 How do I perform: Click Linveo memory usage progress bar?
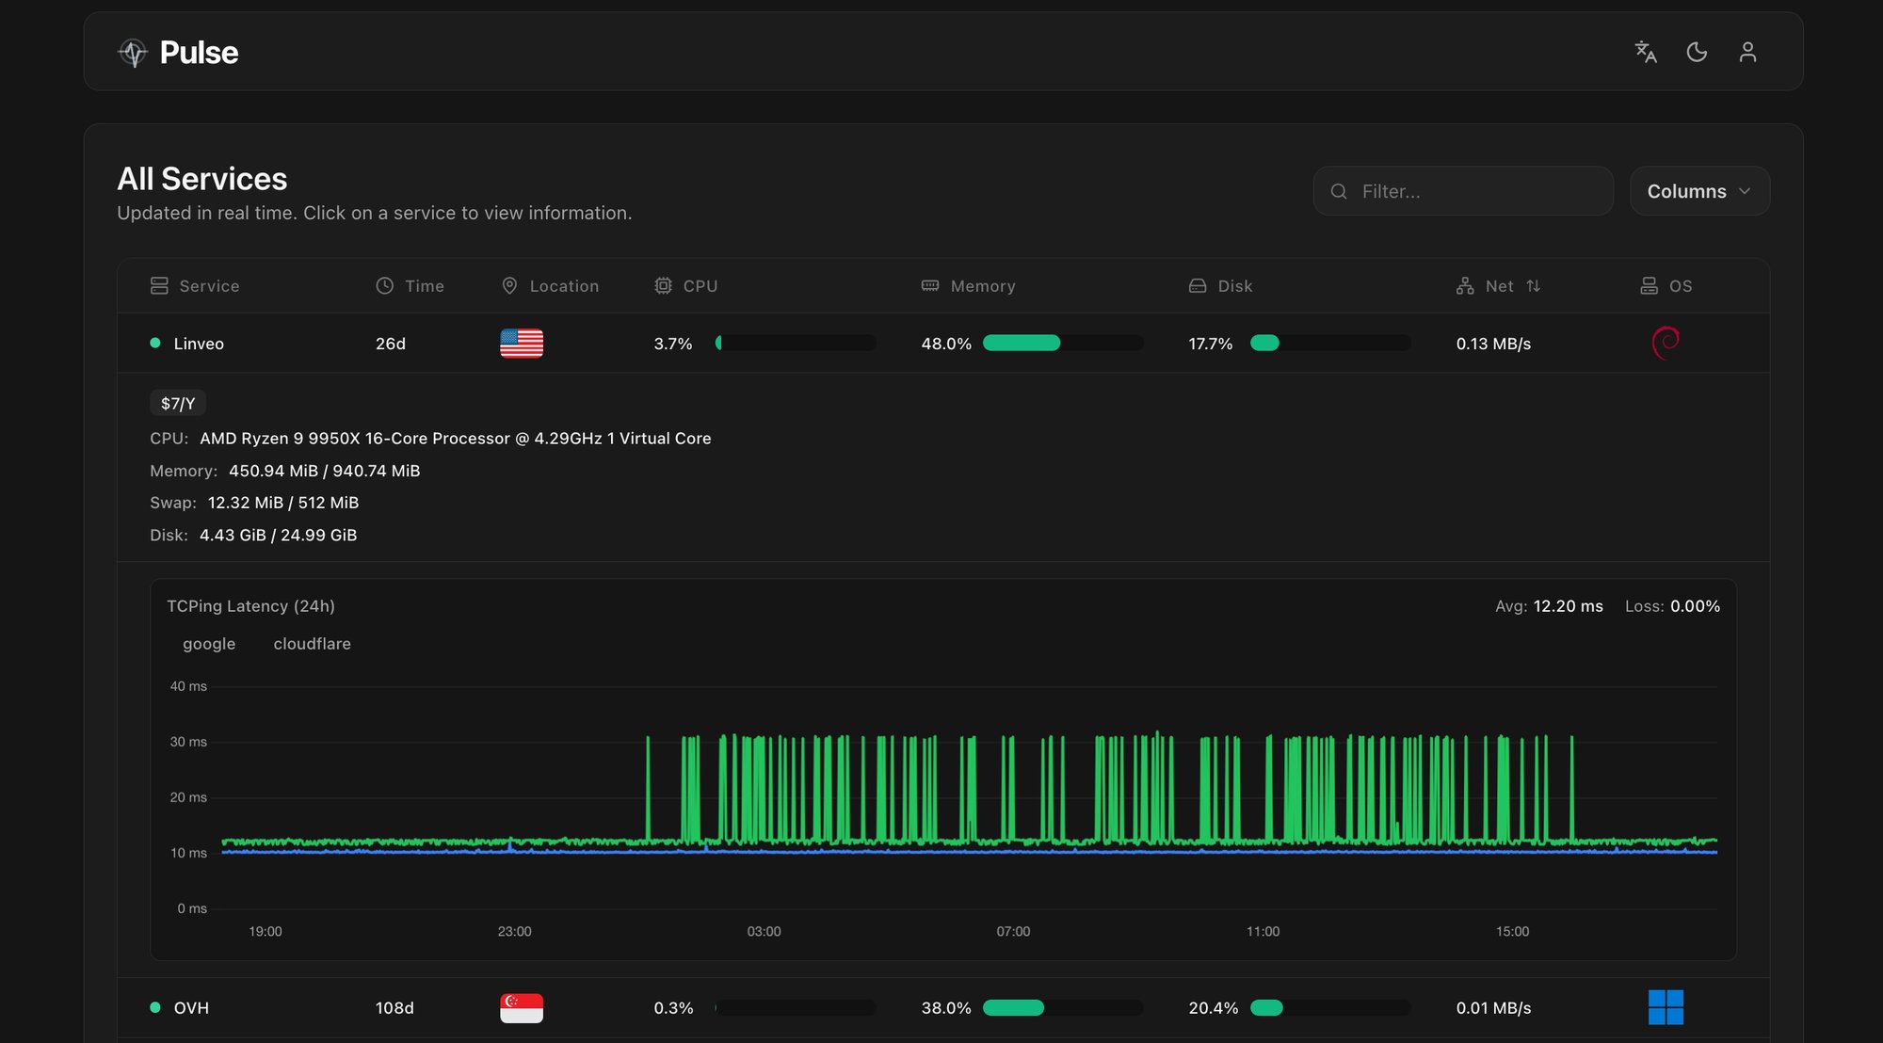1062,344
